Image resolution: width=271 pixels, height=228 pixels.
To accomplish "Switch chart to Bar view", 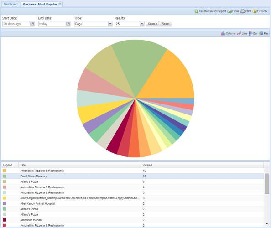I will tap(253, 33).
